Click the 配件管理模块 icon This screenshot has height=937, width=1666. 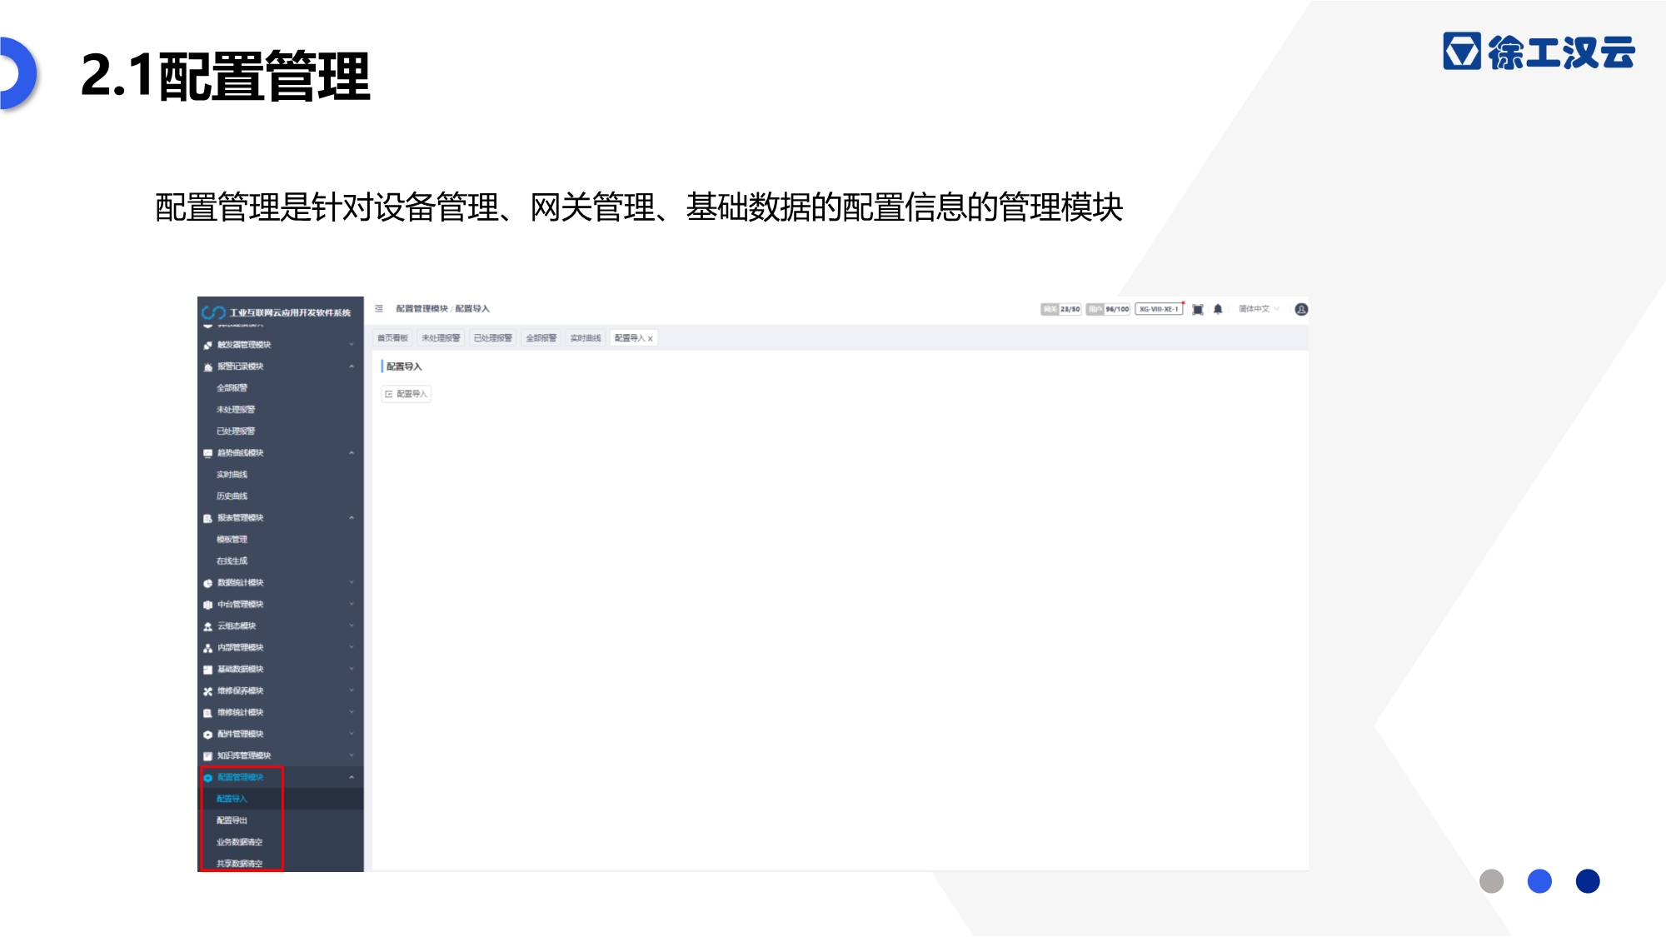pyautogui.click(x=207, y=735)
